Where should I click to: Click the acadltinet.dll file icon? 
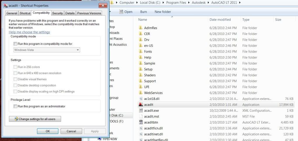pos(141,134)
